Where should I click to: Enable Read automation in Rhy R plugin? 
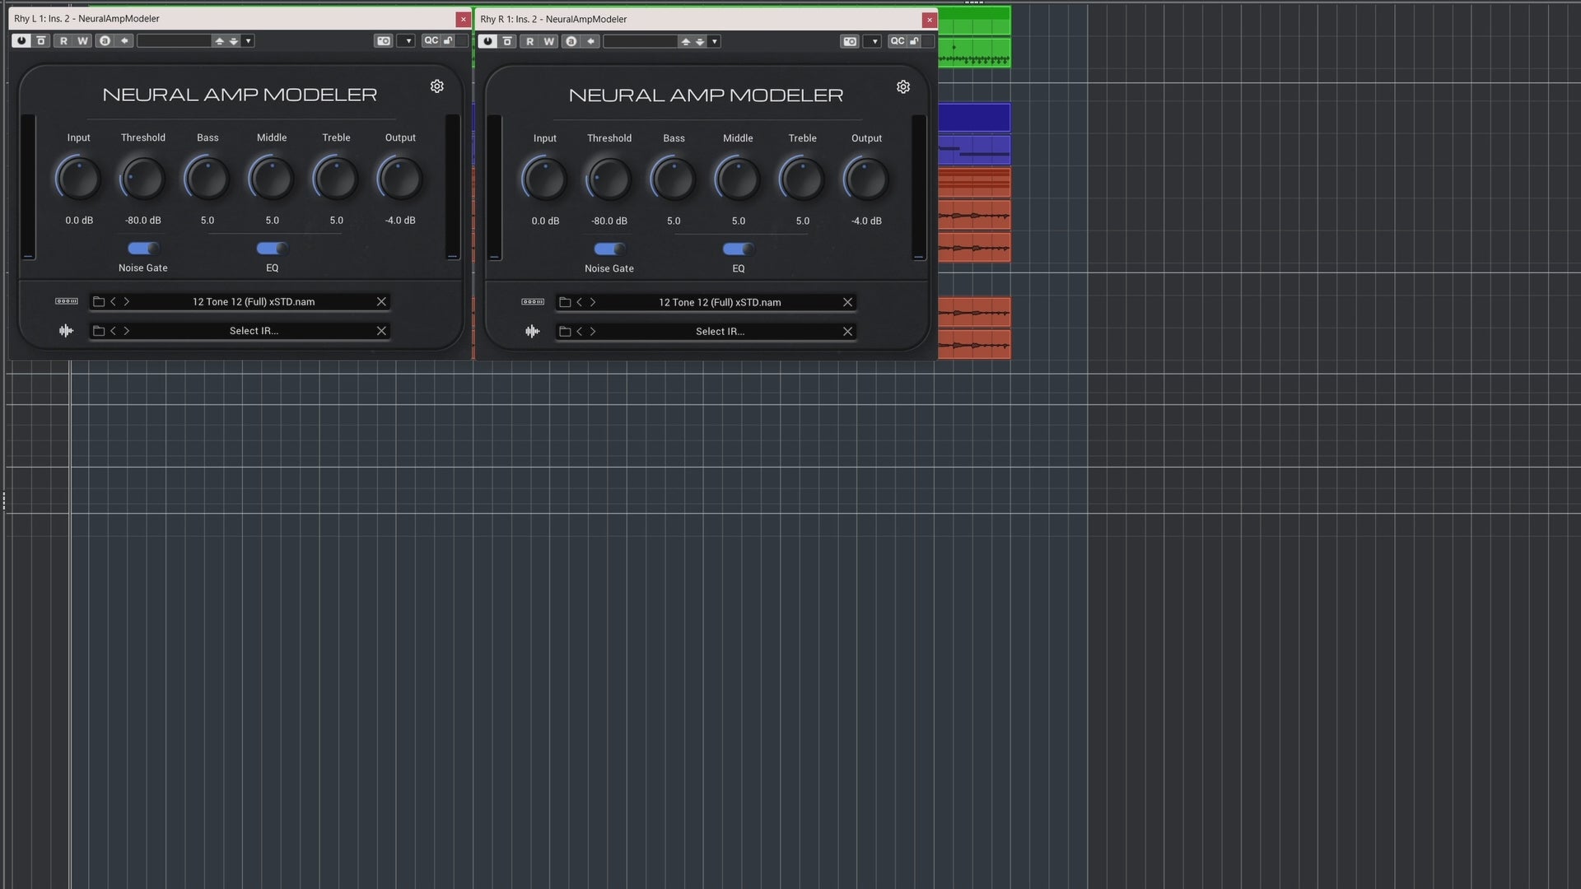(529, 41)
